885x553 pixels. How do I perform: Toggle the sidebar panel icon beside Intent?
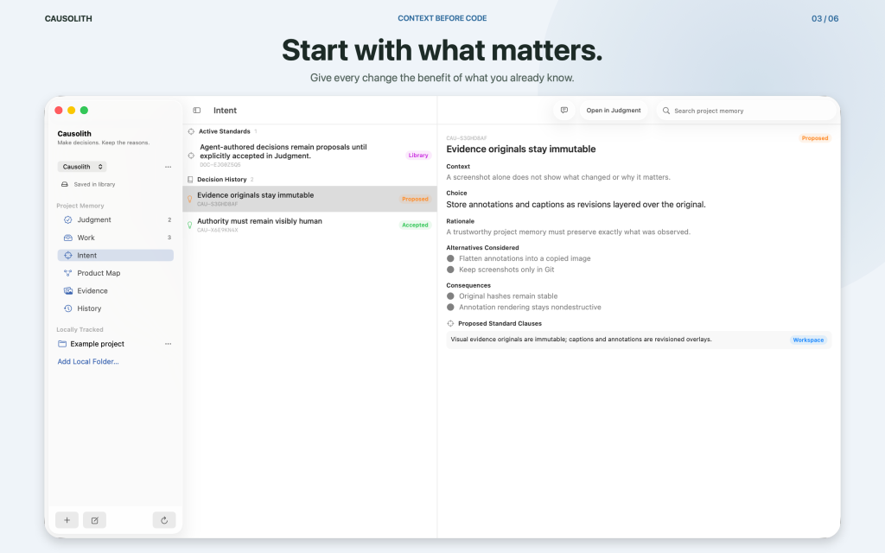196,110
